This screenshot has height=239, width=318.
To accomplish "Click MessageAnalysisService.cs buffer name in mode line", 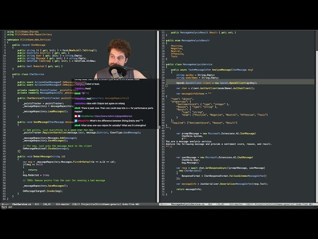I will [188, 204].
